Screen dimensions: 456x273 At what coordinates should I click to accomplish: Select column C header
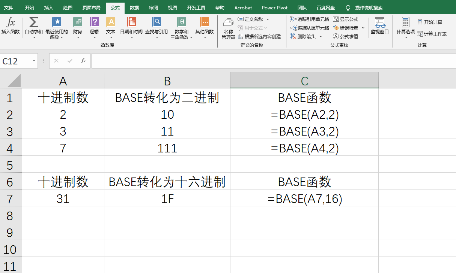click(x=304, y=81)
